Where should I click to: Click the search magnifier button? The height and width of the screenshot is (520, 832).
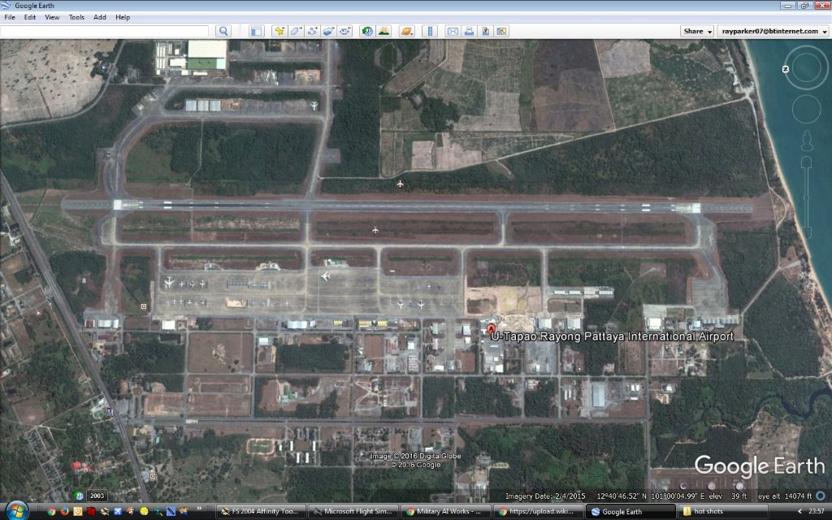223,31
